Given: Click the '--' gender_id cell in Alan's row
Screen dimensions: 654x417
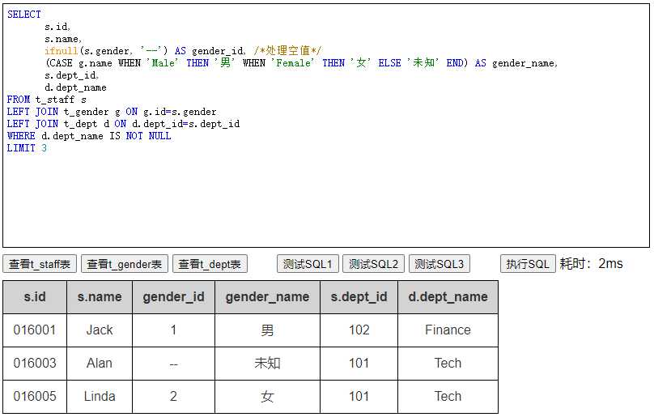Looking at the screenshot, I should (173, 363).
